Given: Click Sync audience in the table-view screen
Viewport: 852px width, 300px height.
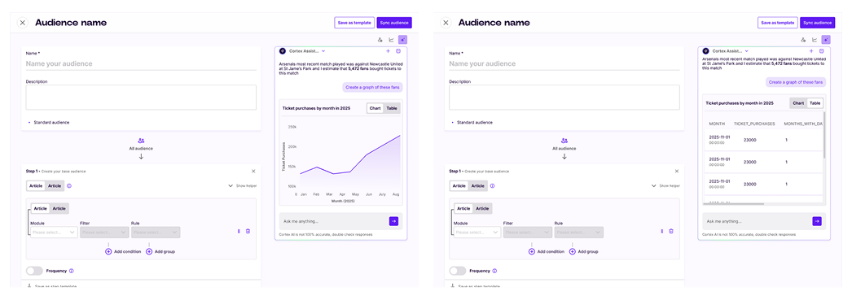Looking at the screenshot, I should [x=818, y=23].
